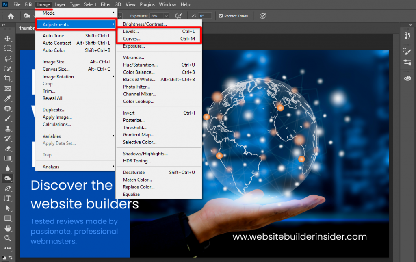Choose the Eyedropper tool
This screenshot has width=416, height=262.
[7, 98]
